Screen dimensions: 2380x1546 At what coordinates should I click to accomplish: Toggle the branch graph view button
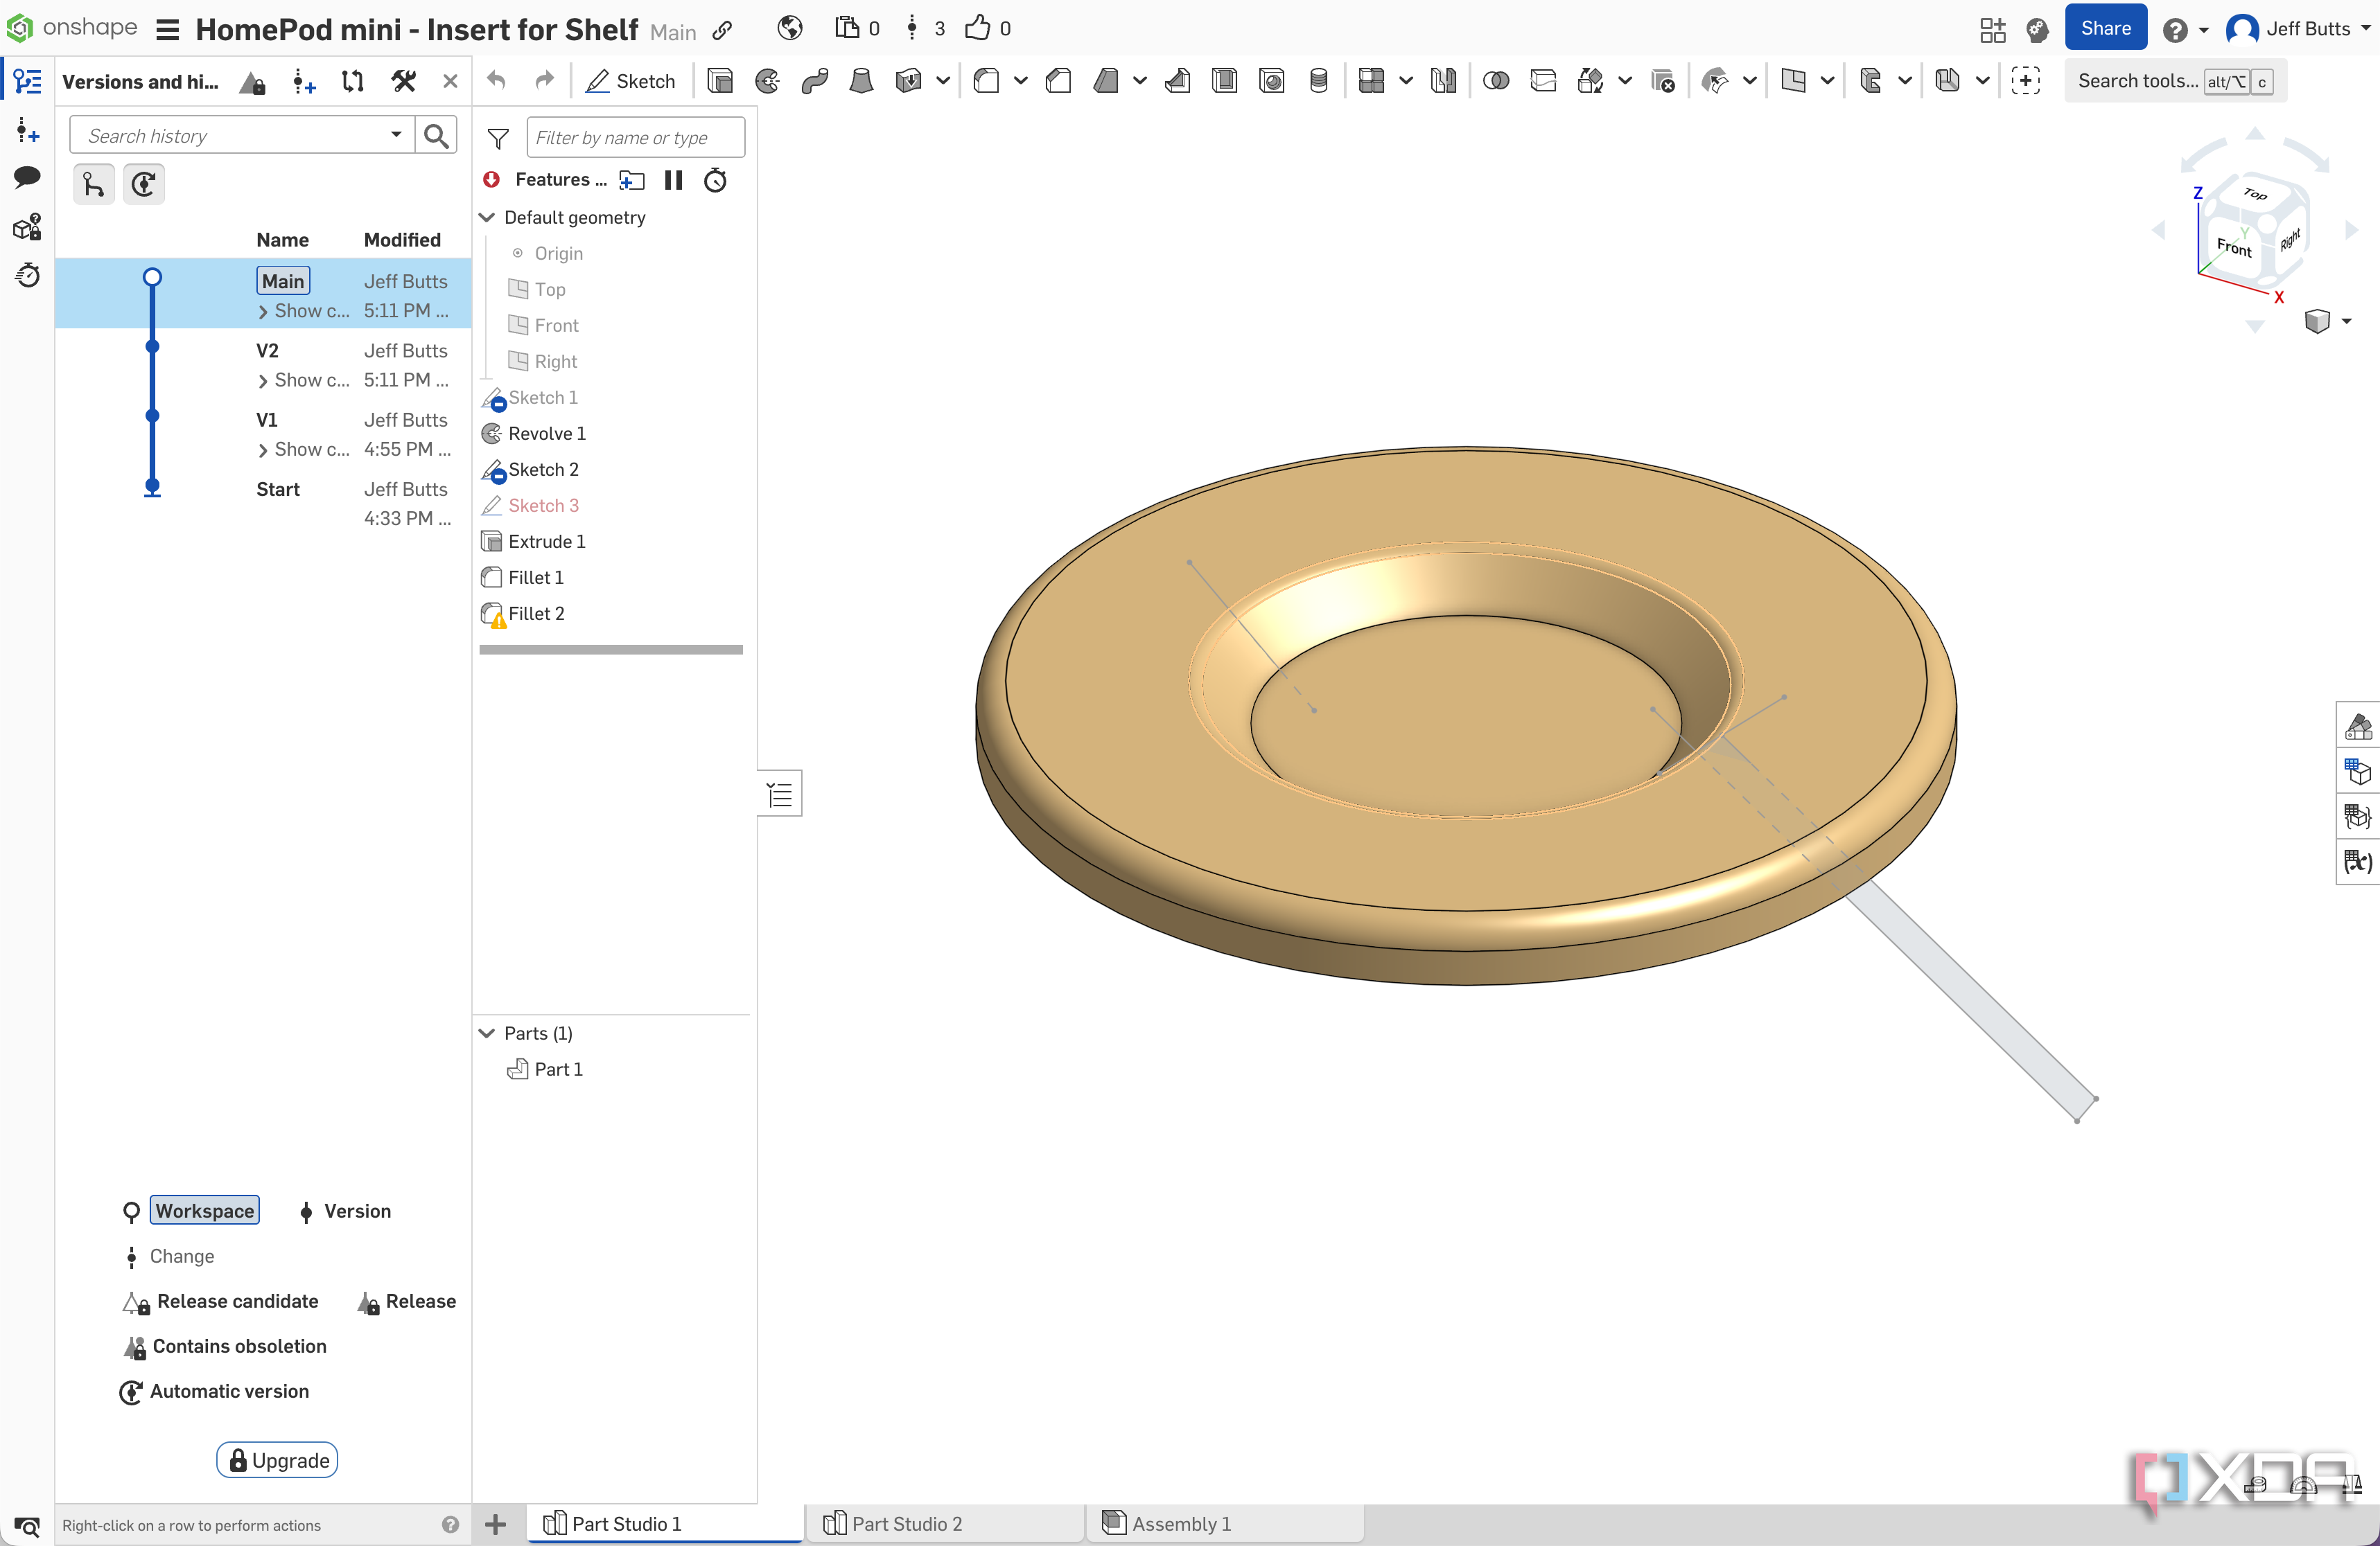(x=93, y=184)
